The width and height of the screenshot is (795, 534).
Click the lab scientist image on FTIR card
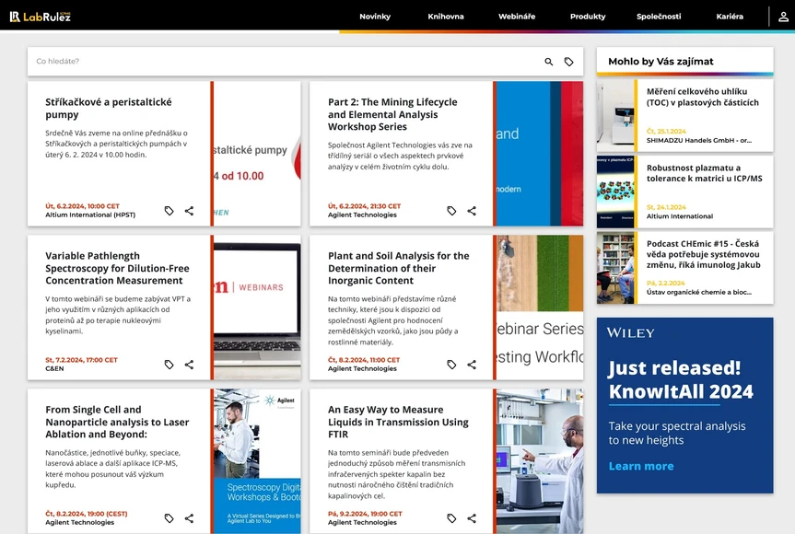[x=540, y=461]
